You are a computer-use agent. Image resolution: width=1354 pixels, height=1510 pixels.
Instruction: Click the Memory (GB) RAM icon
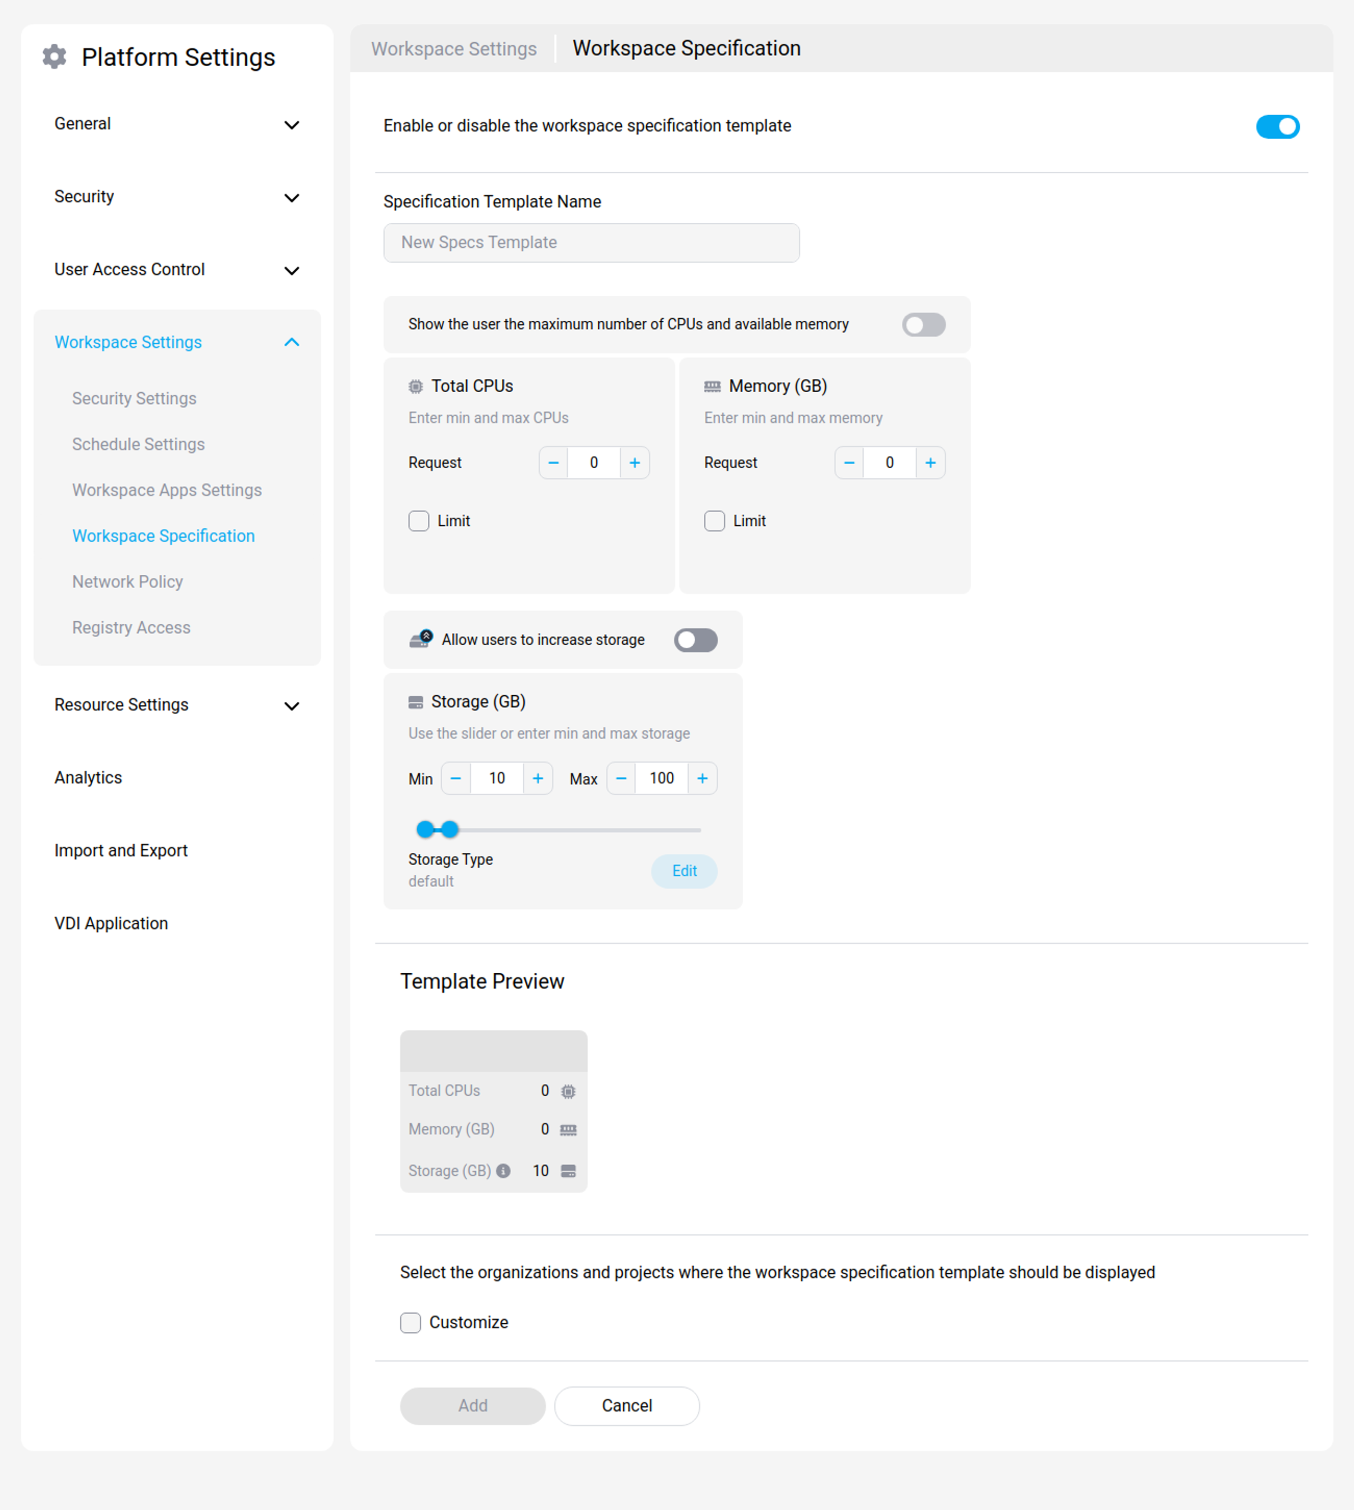click(712, 386)
